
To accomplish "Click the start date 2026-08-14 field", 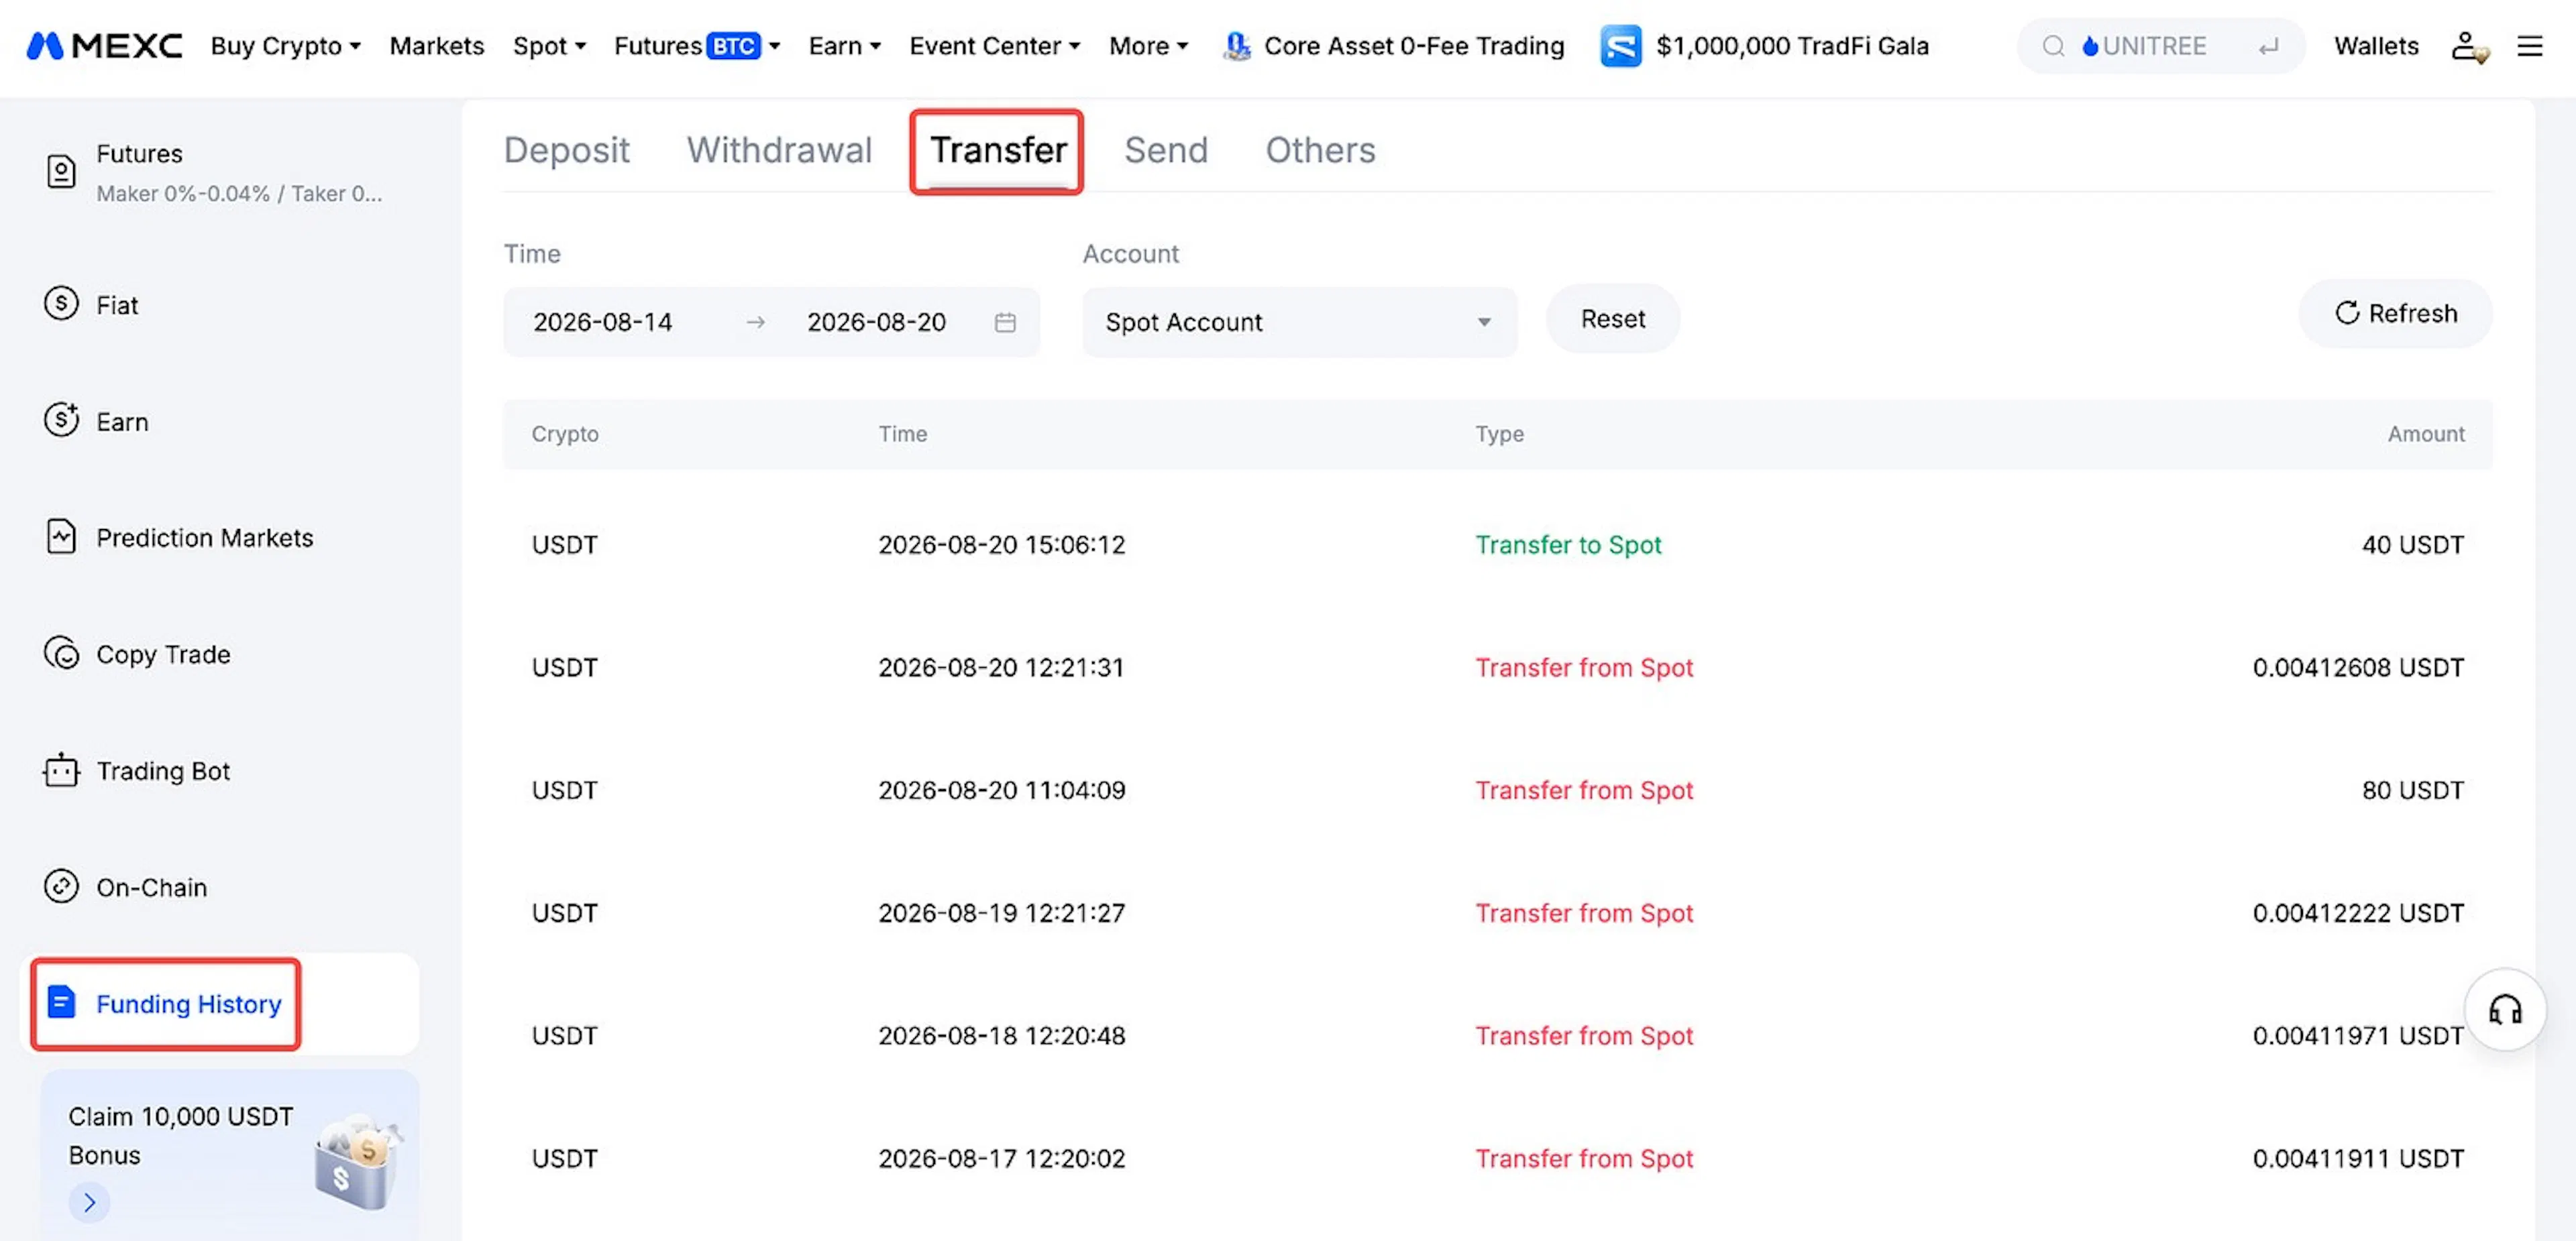I will tap(602, 322).
